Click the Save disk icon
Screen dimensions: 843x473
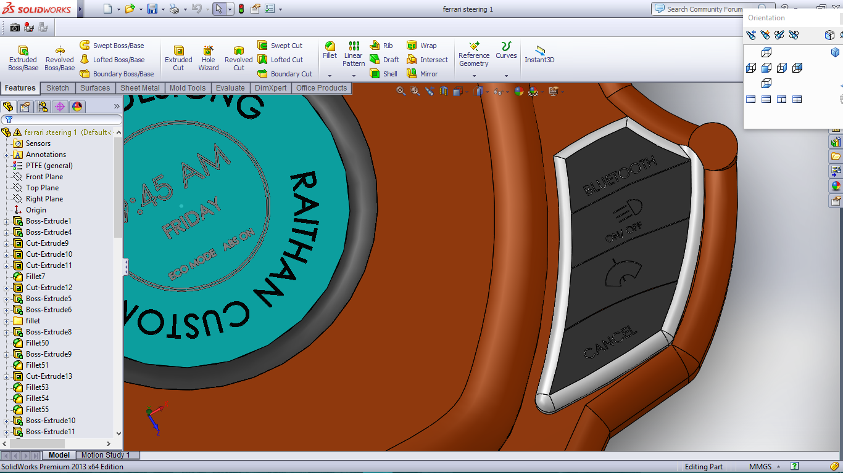[152, 9]
